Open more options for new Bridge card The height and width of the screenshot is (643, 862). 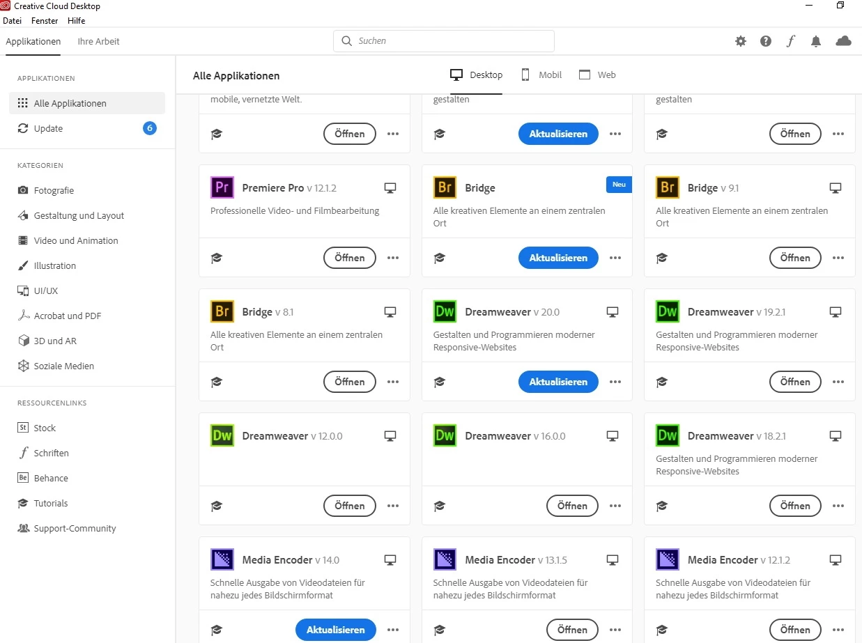tap(615, 258)
